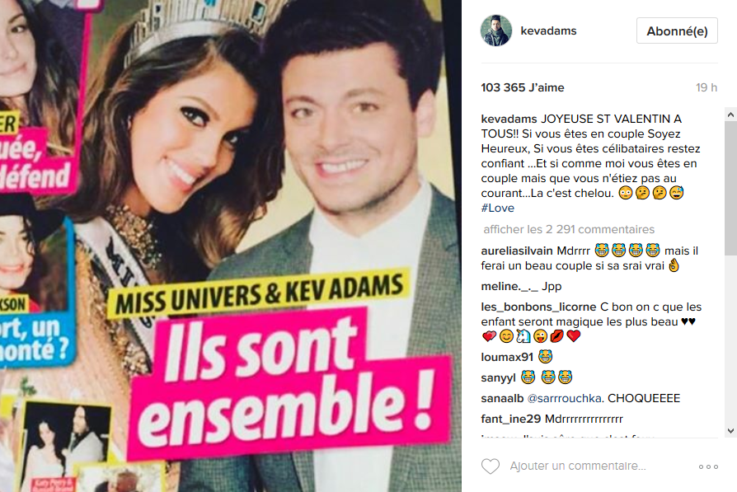The height and width of the screenshot is (492, 737).
Task: Click the heart like icon
Action: 491,466
